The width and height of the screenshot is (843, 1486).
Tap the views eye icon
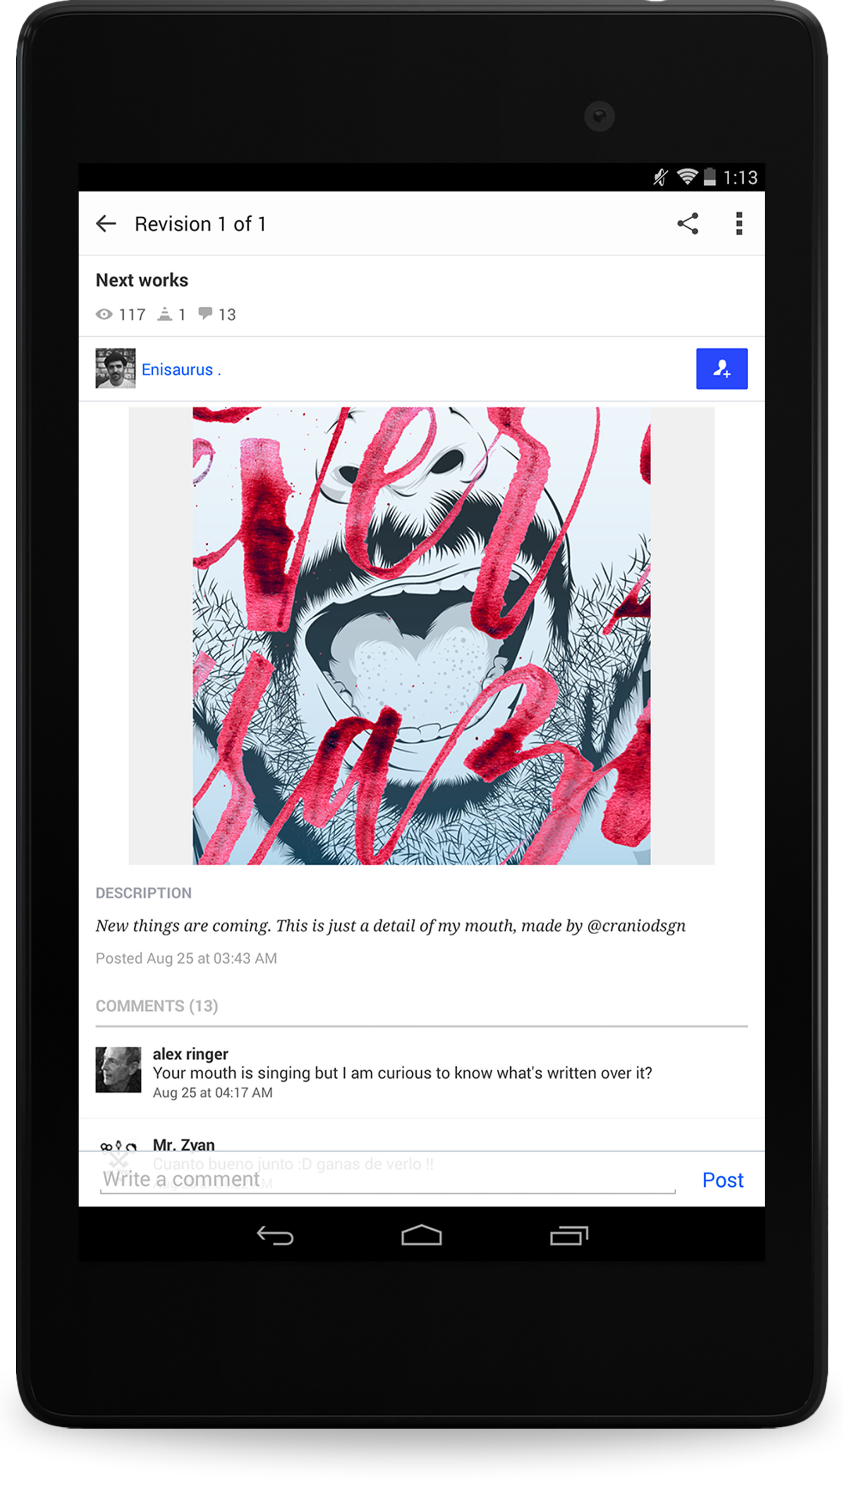pyautogui.click(x=104, y=314)
